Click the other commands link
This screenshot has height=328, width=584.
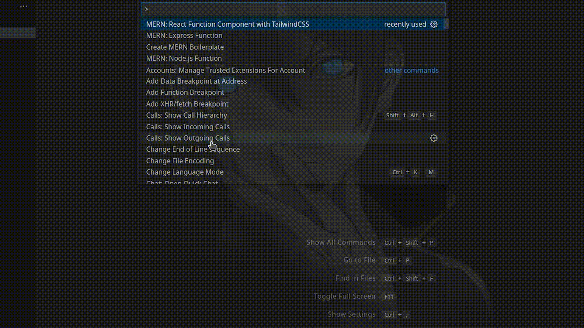click(412, 70)
